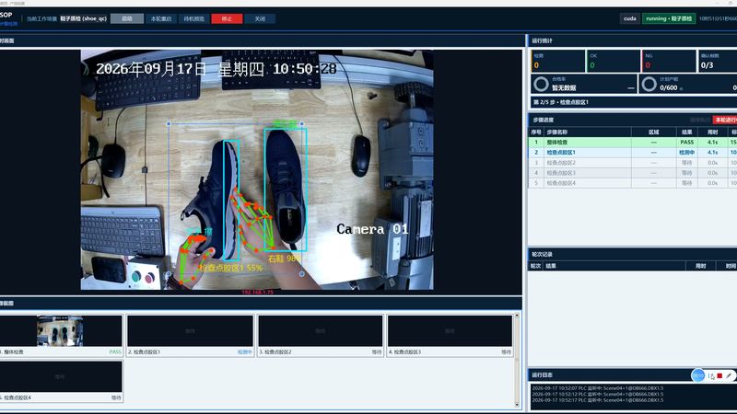Open the 检查点胶区2 snapshot thumbnail
Viewport: 737px width, 414px height.
pyautogui.click(x=320, y=331)
